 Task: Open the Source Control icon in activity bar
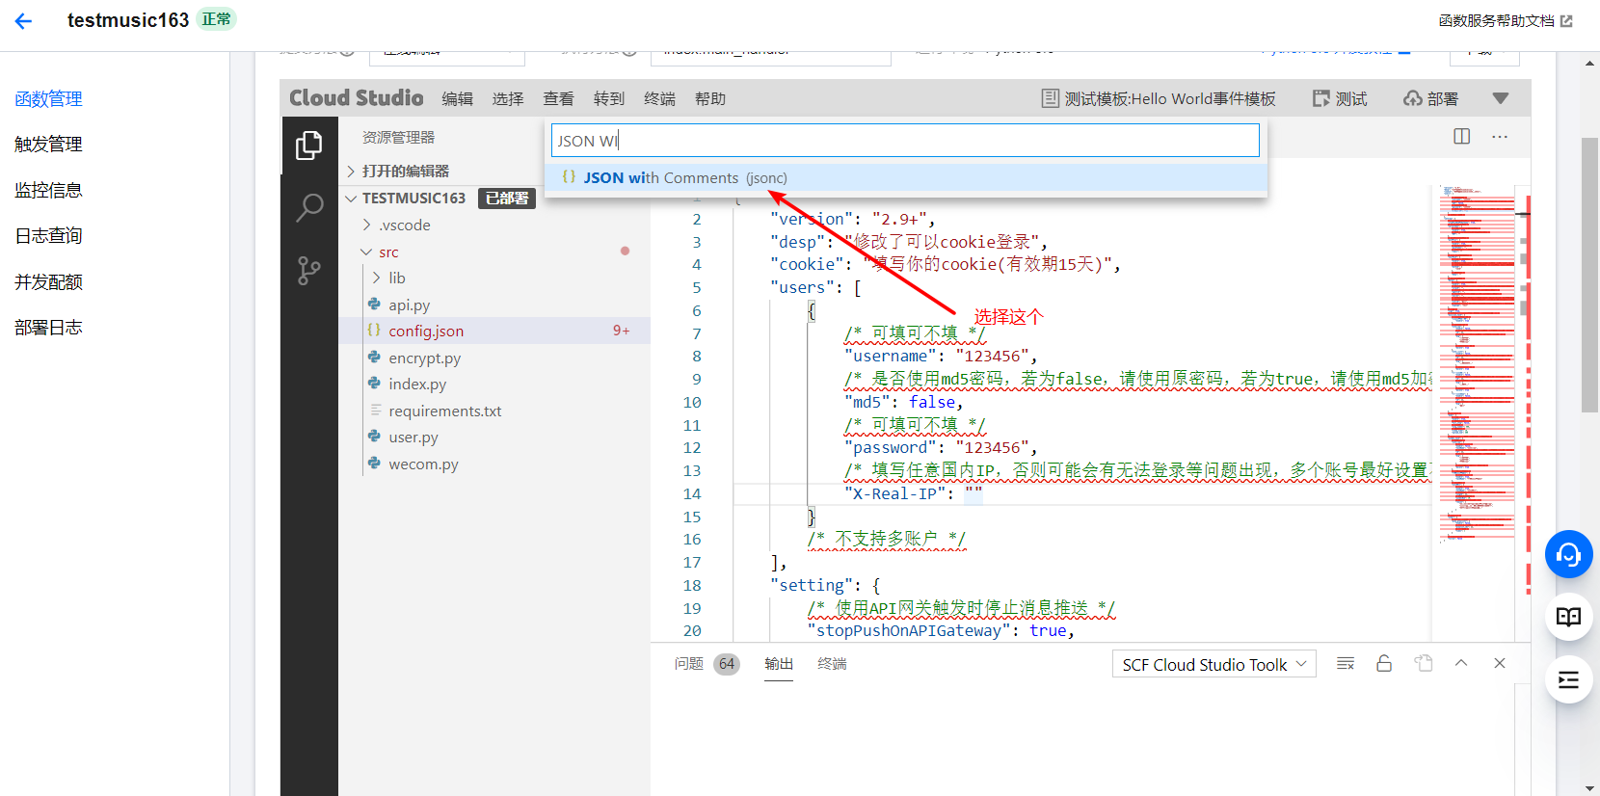coord(309,271)
